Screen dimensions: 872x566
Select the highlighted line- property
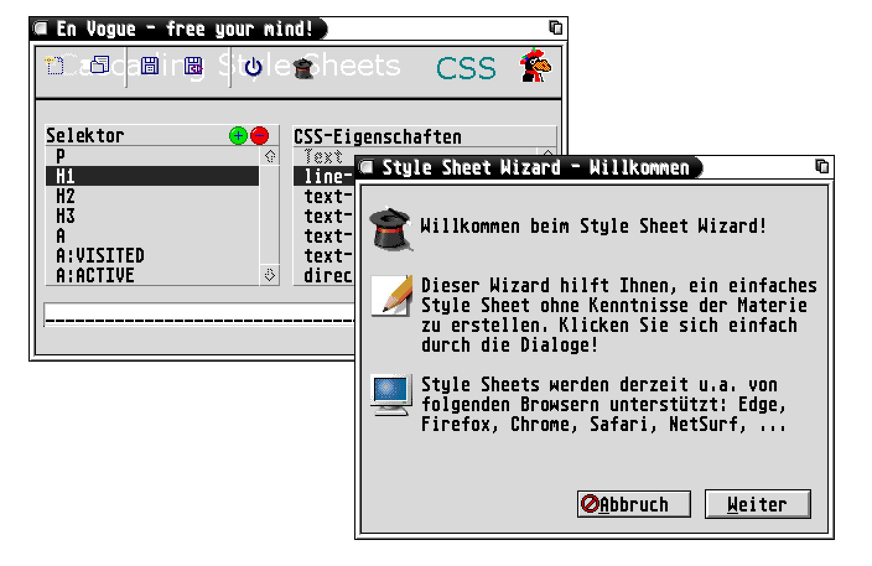324,176
